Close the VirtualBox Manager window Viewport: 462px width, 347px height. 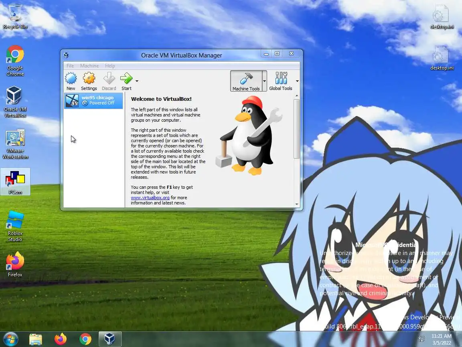click(292, 54)
